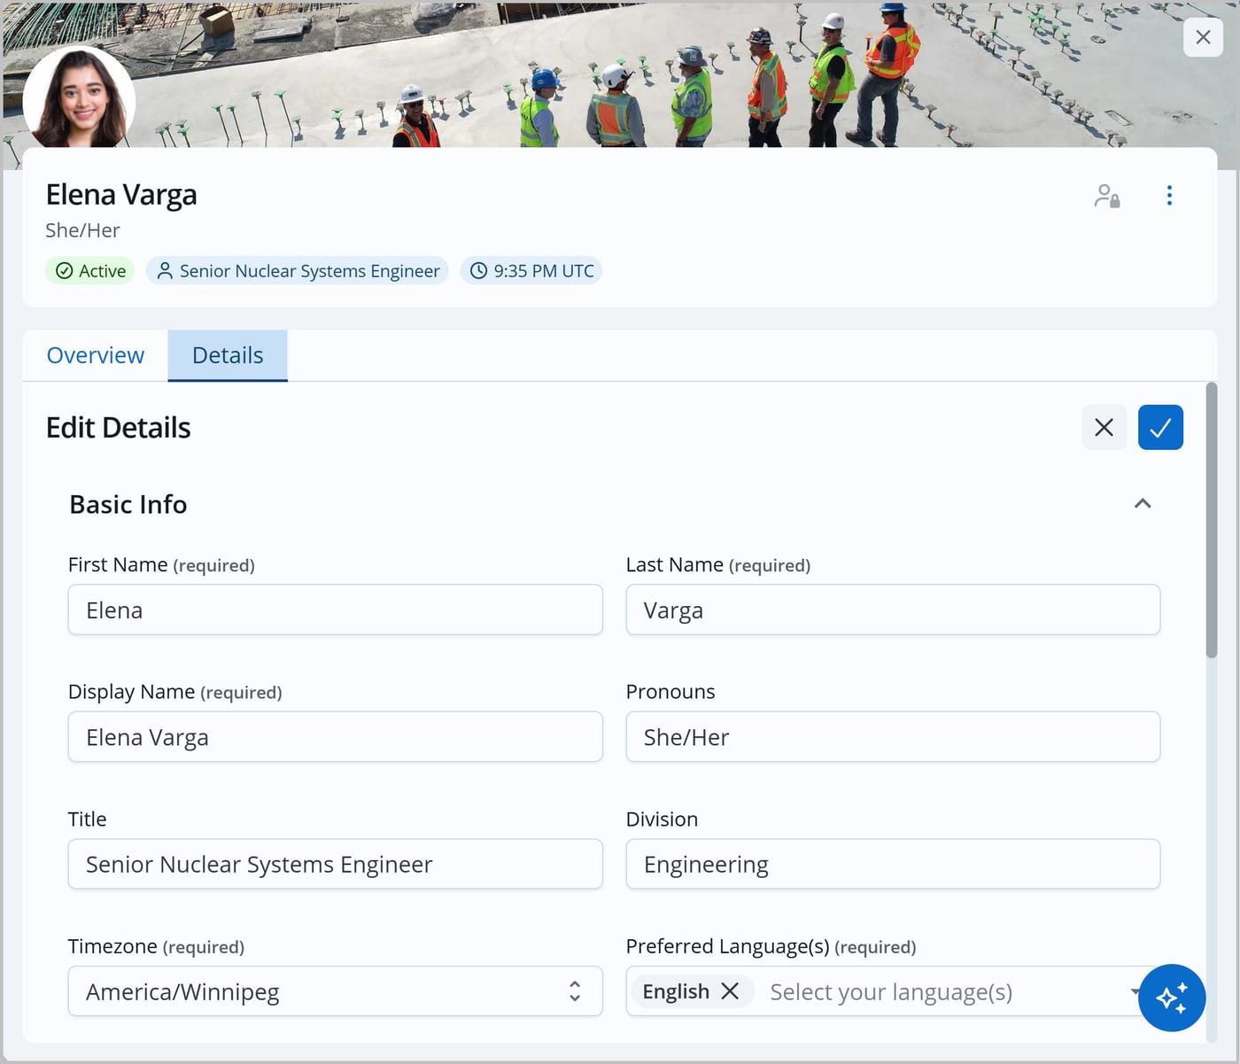Viewport: 1240px width, 1064px height.
Task: Switch to the Overview tab
Action: pyautogui.click(x=95, y=355)
